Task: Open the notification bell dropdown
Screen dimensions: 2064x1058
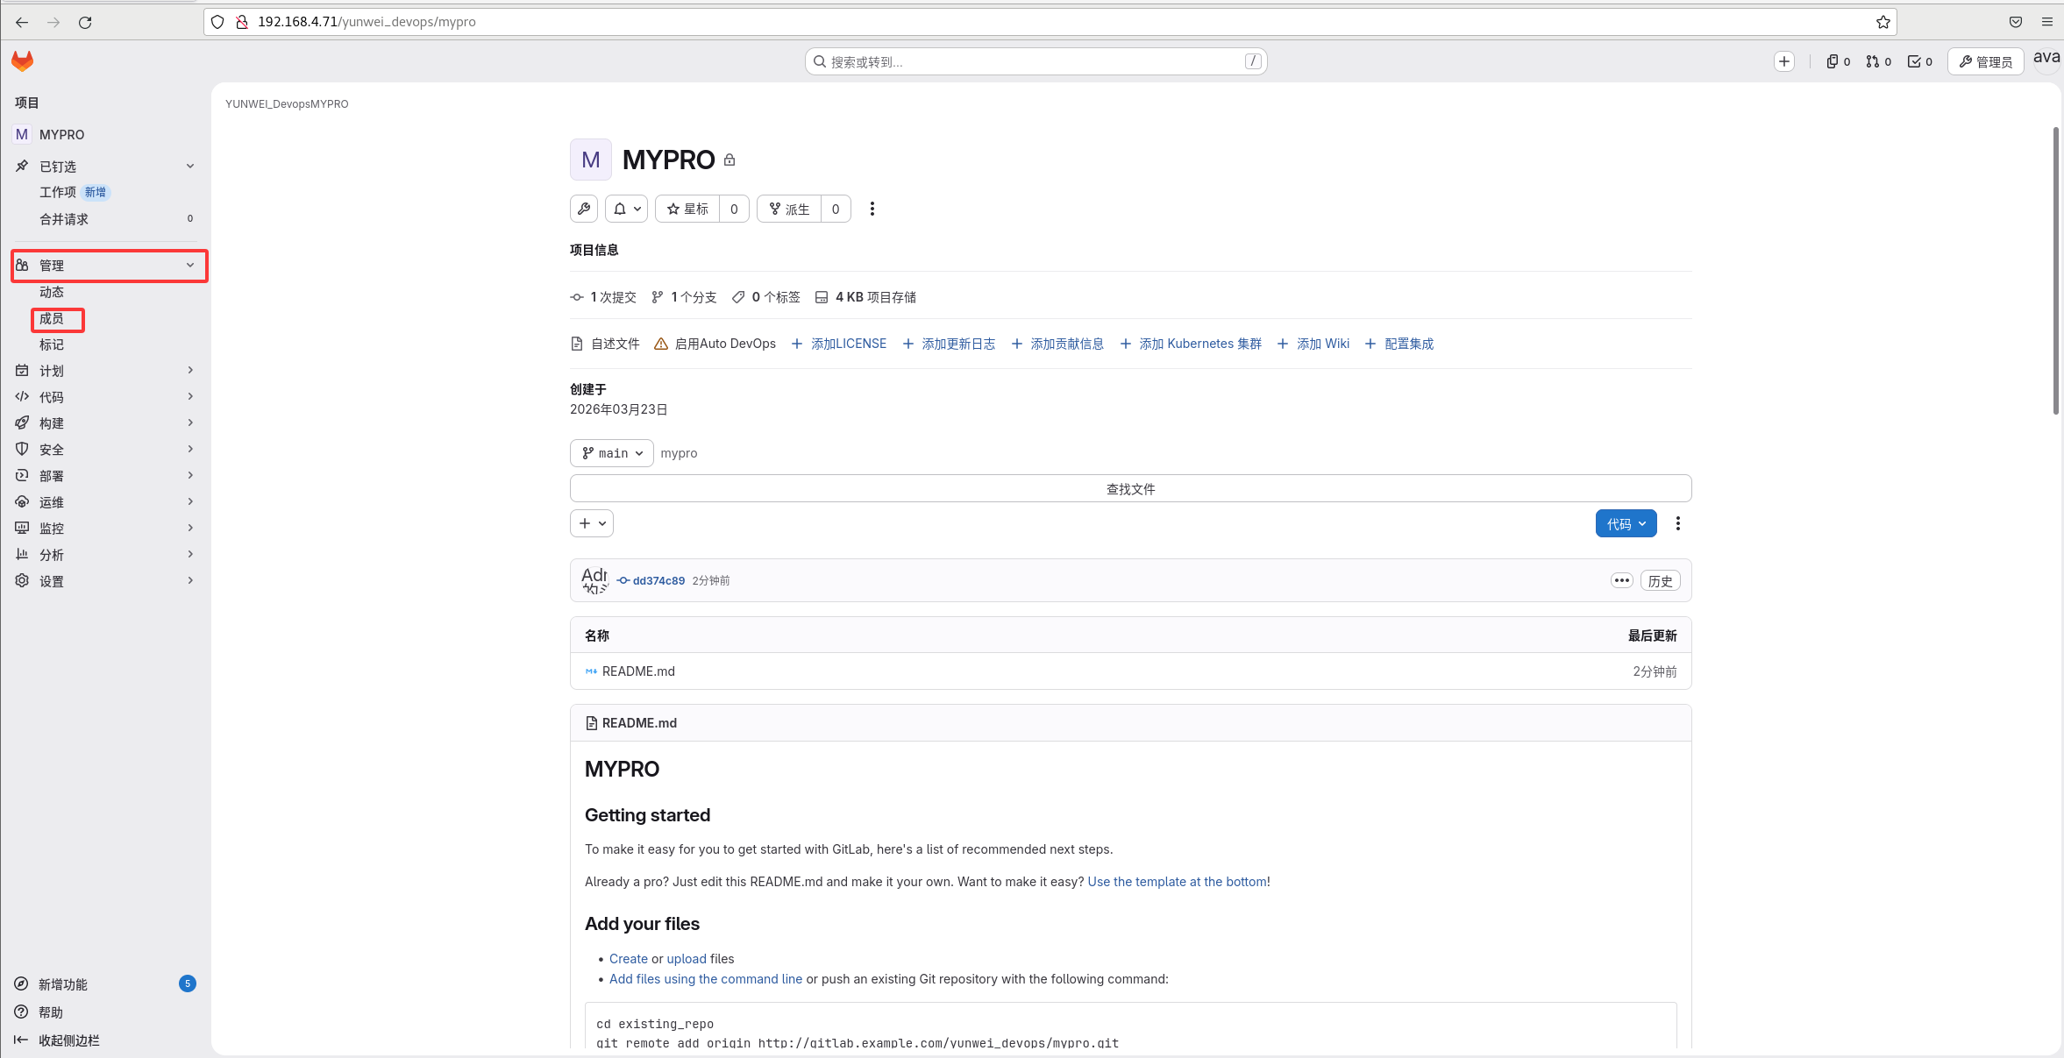Action: point(626,209)
